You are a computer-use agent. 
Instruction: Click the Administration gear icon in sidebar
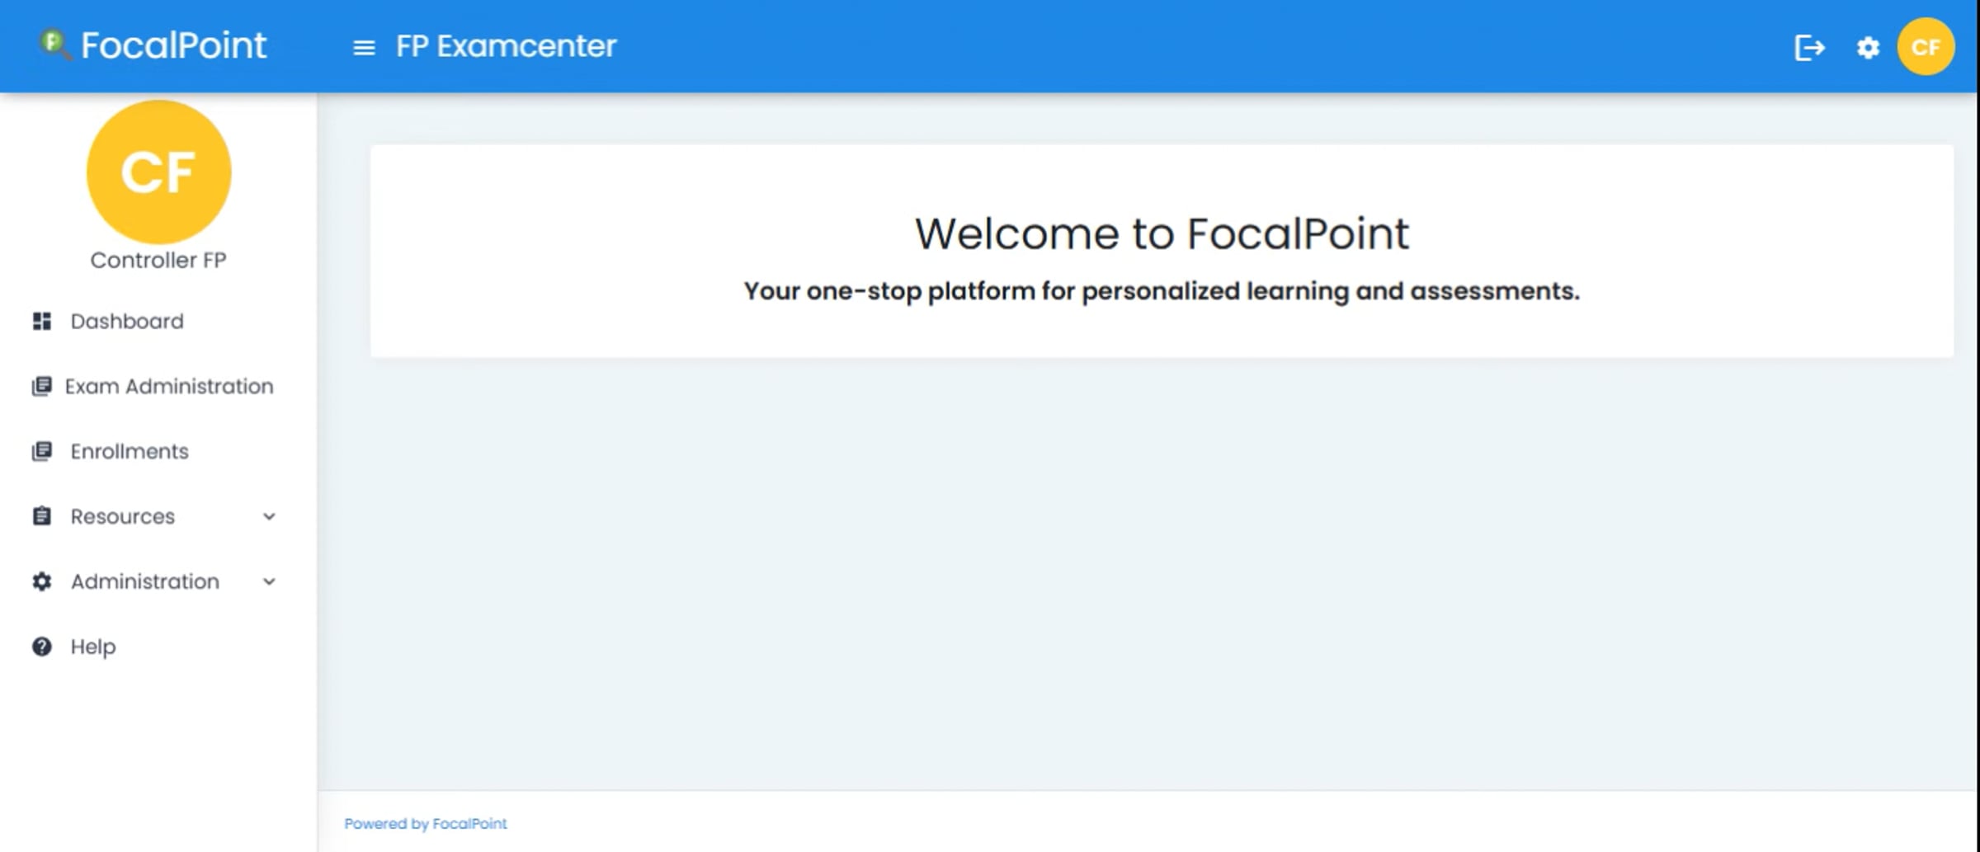pos(42,581)
